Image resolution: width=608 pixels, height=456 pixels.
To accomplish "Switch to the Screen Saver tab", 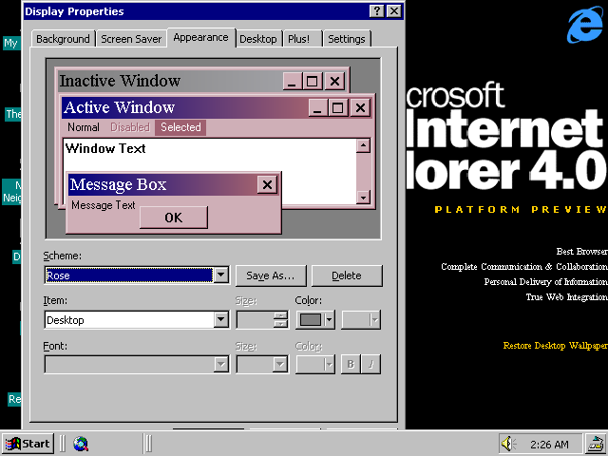I will point(131,39).
